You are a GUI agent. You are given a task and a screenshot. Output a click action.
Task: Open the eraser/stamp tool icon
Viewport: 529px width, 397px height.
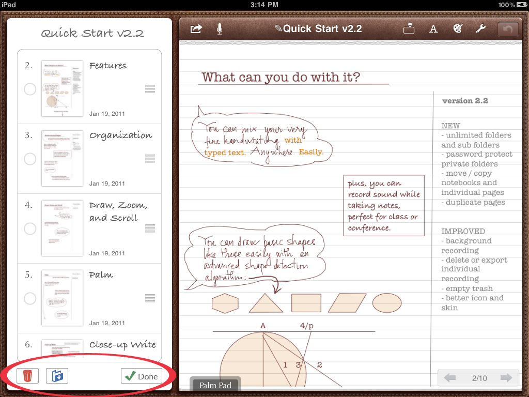tap(409, 29)
